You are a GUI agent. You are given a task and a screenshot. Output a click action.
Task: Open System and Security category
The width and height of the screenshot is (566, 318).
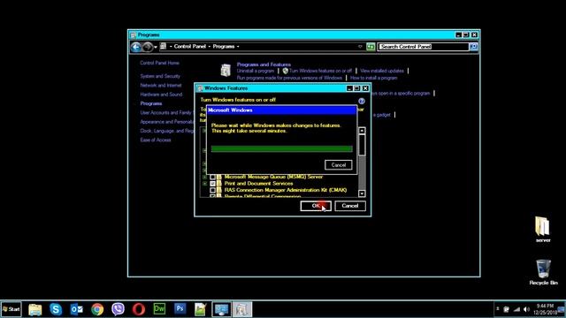pyautogui.click(x=160, y=76)
